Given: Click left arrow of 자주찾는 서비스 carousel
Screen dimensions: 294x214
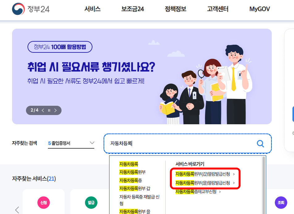Looking at the screenshot, I should (x=17, y=210).
